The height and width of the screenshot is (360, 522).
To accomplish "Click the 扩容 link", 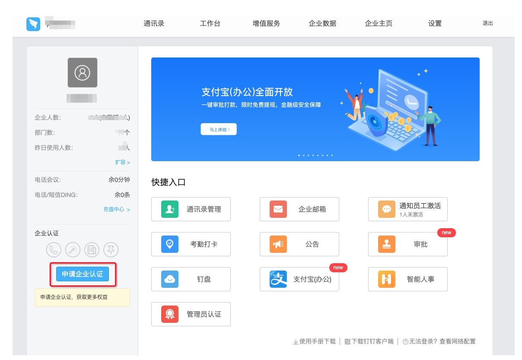I will coord(122,162).
